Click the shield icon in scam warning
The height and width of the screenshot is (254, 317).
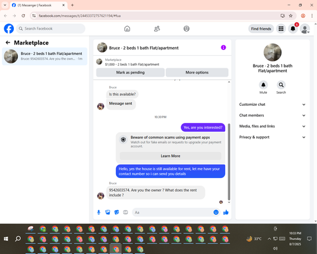[x=123, y=139]
